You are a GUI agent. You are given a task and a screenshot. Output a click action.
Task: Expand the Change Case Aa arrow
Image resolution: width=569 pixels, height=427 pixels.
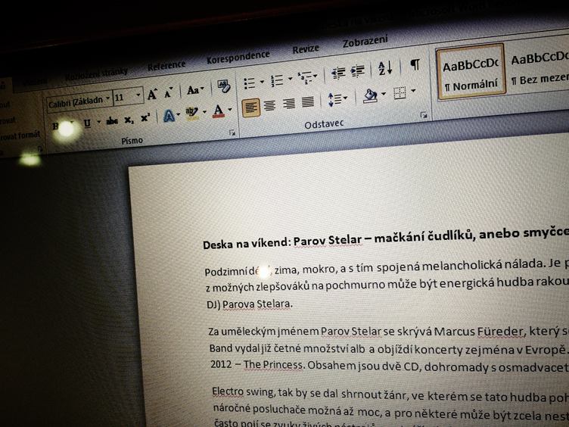click(202, 89)
